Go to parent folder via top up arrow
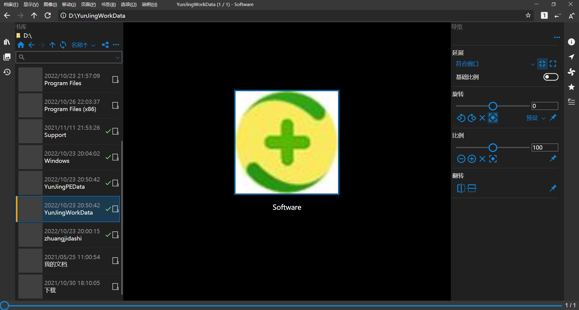The image size is (579, 310). tap(34, 15)
